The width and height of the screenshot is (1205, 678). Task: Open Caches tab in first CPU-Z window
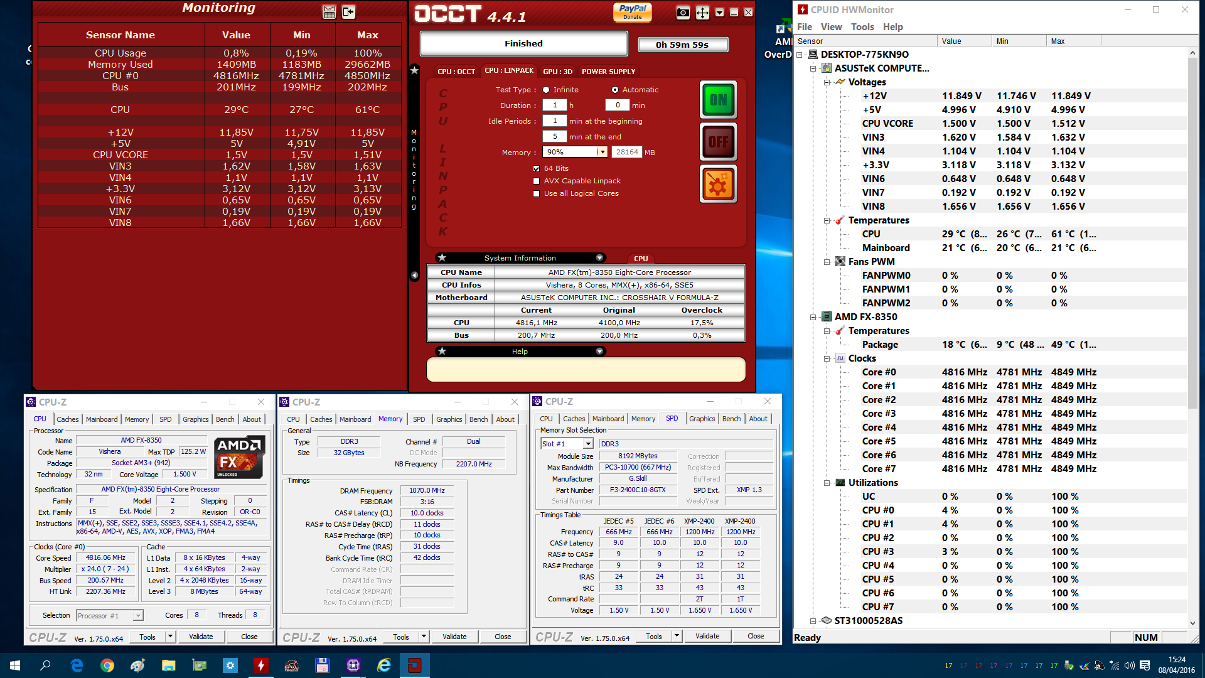click(68, 419)
